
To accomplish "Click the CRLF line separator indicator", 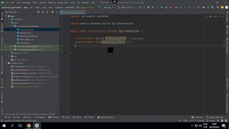I will 185,121.
